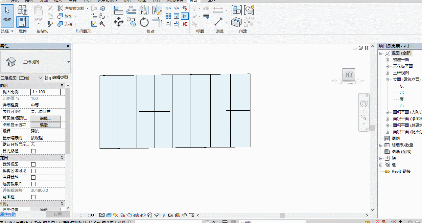The height and width of the screenshot is (223, 422).
Task: Open the Type Properties icon above 属性
Action: 23,10
